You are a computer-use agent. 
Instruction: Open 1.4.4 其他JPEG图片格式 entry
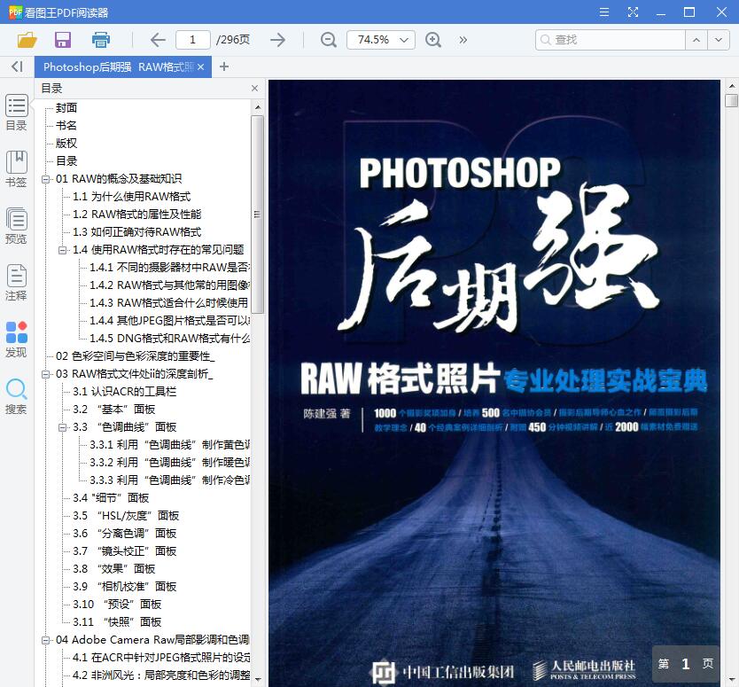point(169,321)
